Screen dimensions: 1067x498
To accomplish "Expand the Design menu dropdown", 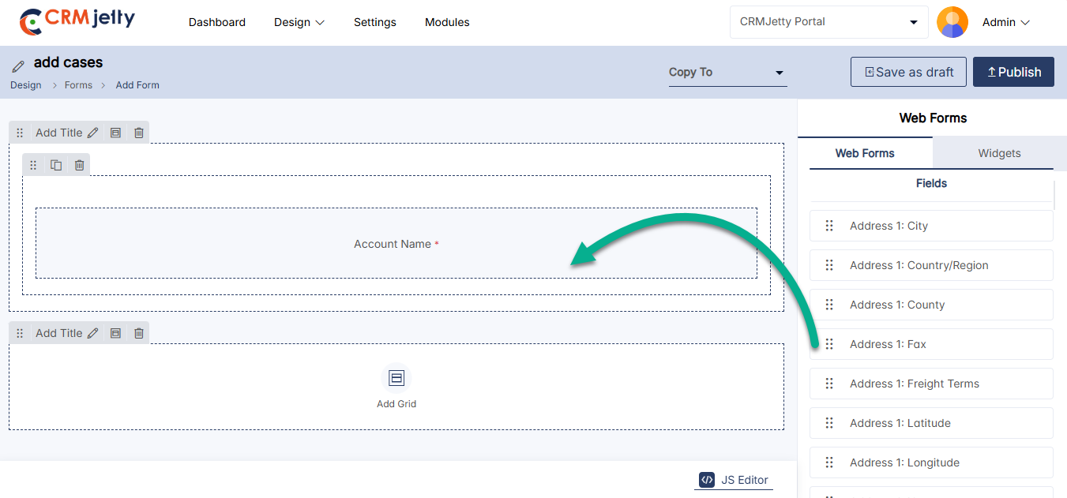I will pos(299,22).
